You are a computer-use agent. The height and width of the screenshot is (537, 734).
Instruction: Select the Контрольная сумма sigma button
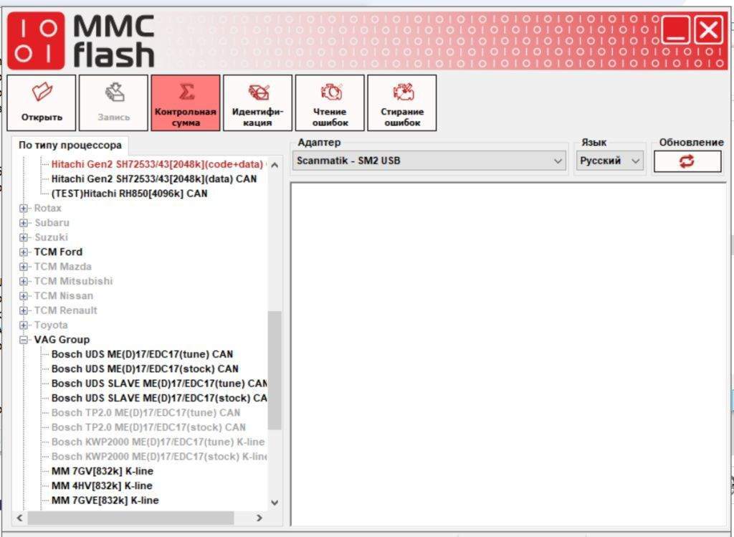[x=186, y=103]
